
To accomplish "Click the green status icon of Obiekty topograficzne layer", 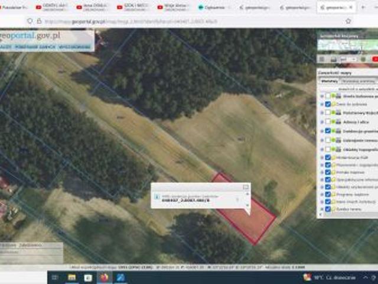I will [x=333, y=150].
